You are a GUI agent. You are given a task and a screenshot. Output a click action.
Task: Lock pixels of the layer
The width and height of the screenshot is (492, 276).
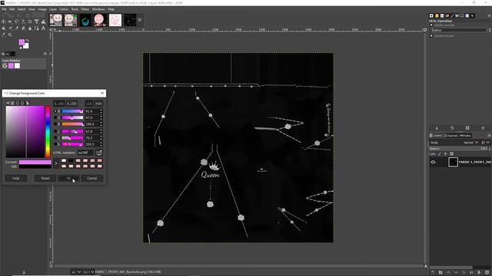point(439,153)
